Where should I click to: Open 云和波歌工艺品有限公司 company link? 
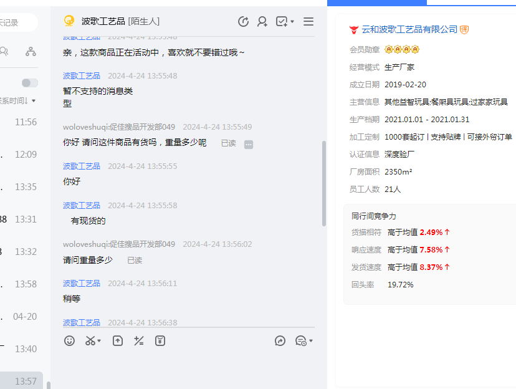tap(409, 29)
